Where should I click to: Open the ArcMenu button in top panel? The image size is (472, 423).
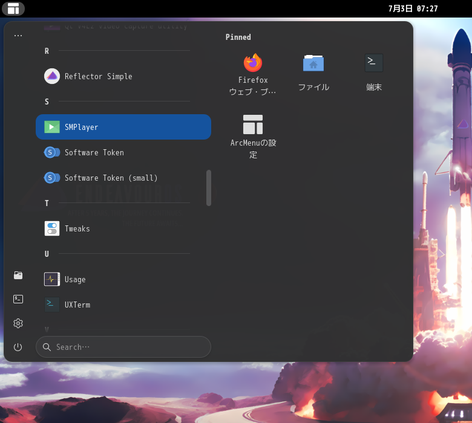[13, 8]
